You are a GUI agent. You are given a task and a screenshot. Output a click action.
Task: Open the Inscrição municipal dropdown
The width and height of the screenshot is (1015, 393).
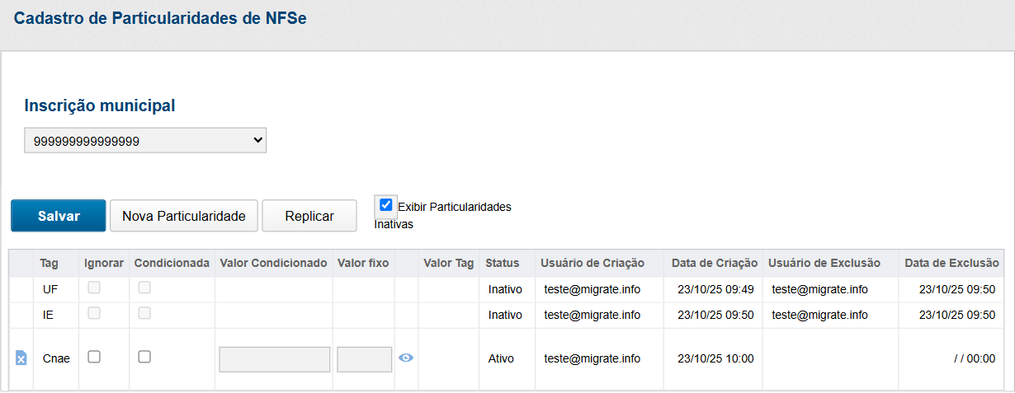point(145,141)
